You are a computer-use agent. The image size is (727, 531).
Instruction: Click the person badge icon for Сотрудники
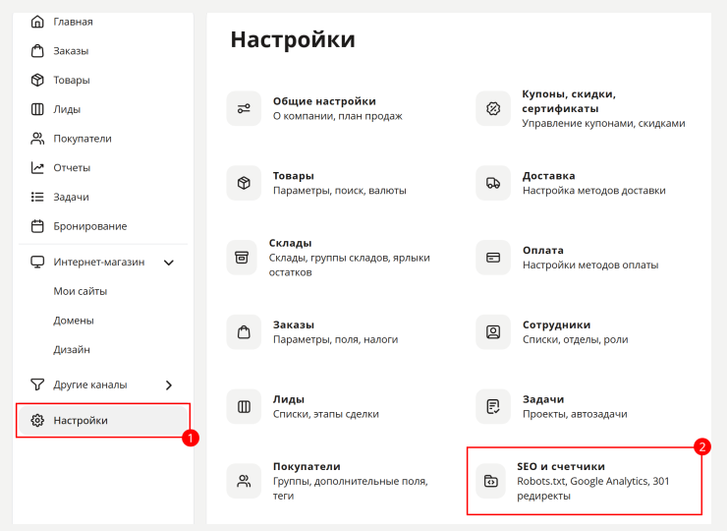point(493,332)
